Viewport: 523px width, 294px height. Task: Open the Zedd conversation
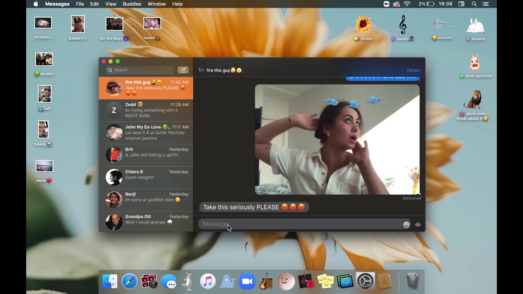pos(146,110)
